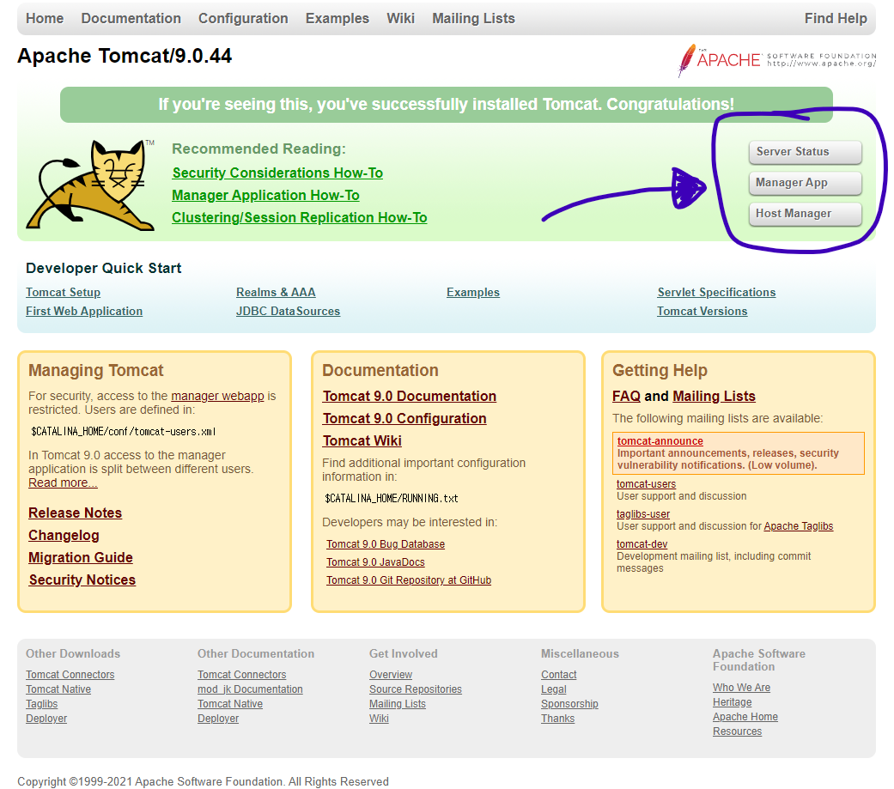
Task: Click the Server Status button
Action: (x=805, y=152)
